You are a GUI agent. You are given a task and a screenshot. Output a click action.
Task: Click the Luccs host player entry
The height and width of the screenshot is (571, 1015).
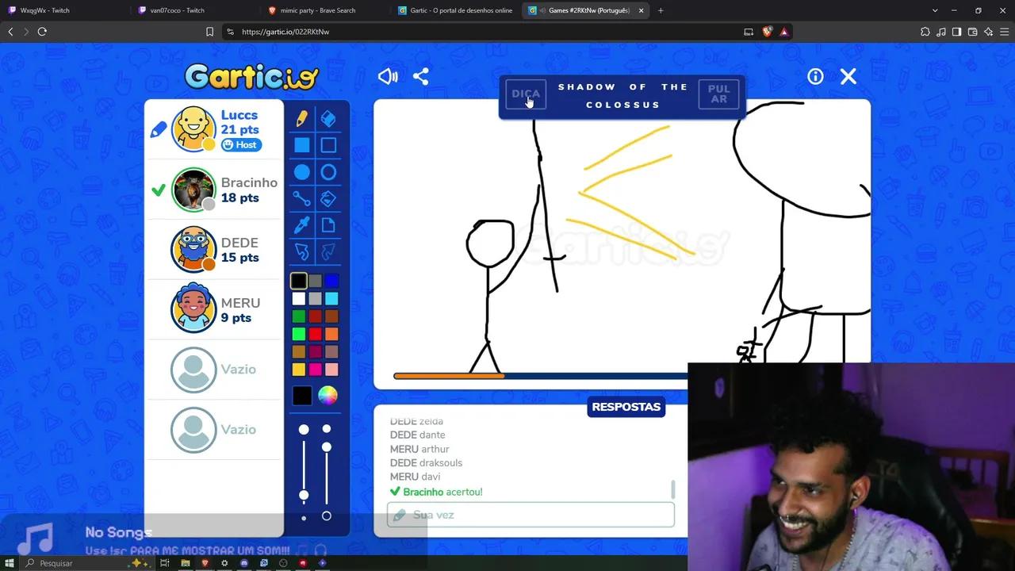coord(214,129)
